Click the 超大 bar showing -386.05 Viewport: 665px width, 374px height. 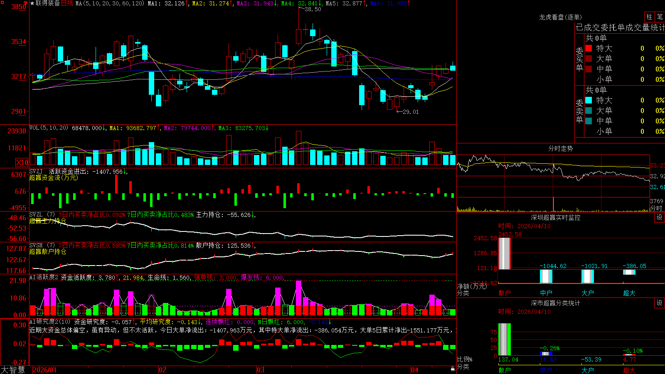[x=629, y=272]
